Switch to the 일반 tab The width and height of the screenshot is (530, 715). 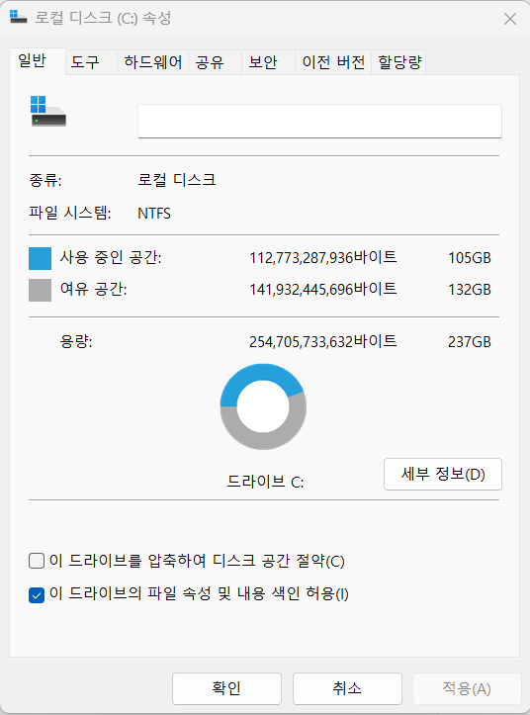[37, 61]
